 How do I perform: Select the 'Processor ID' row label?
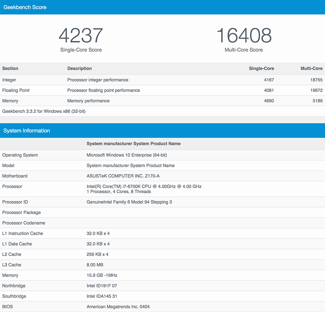click(x=15, y=202)
